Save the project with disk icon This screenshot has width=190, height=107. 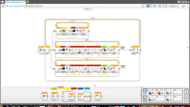pos(160,6)
